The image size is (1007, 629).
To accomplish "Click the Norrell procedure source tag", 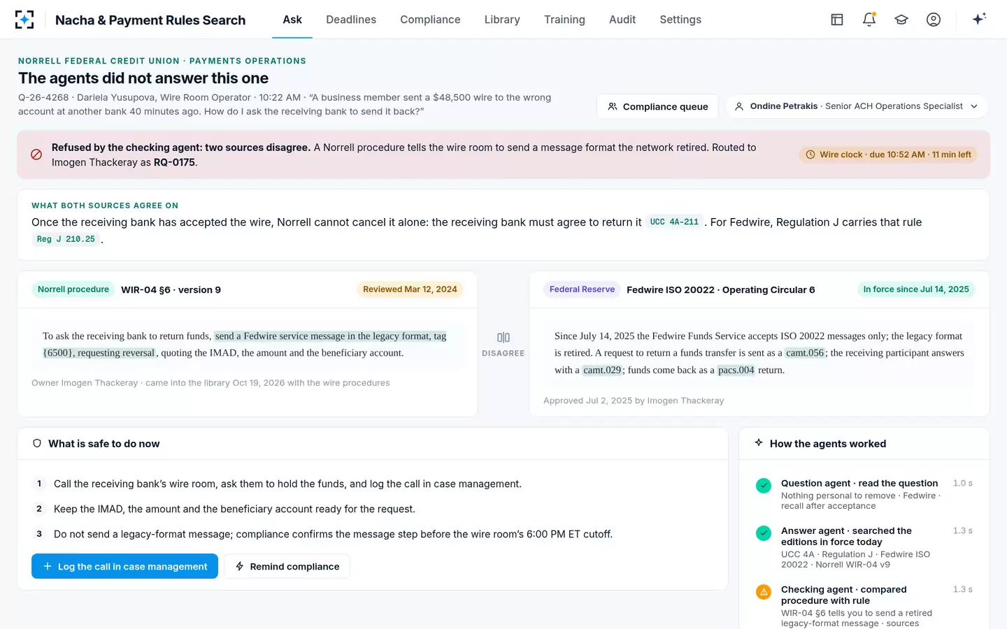I will coord(73,289).
